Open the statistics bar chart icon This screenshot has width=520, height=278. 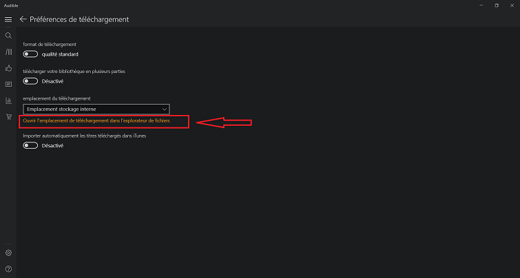tap(8, 100)
